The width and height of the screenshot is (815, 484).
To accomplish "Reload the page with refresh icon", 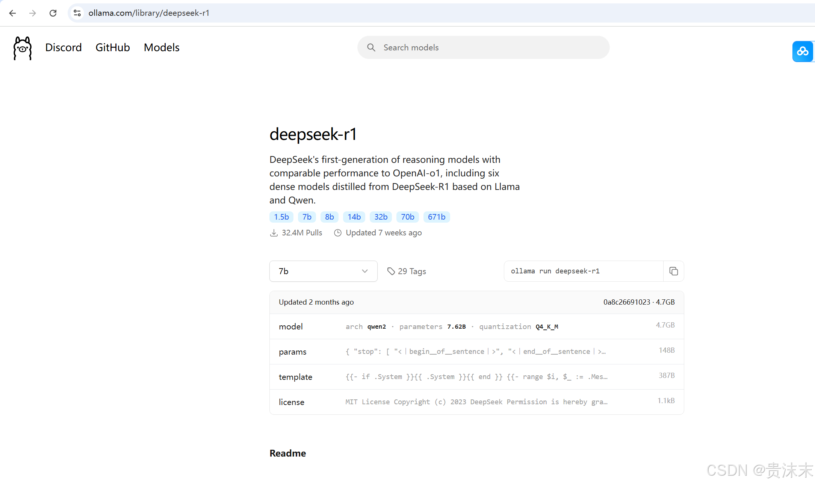I will (x=53, y=13).
